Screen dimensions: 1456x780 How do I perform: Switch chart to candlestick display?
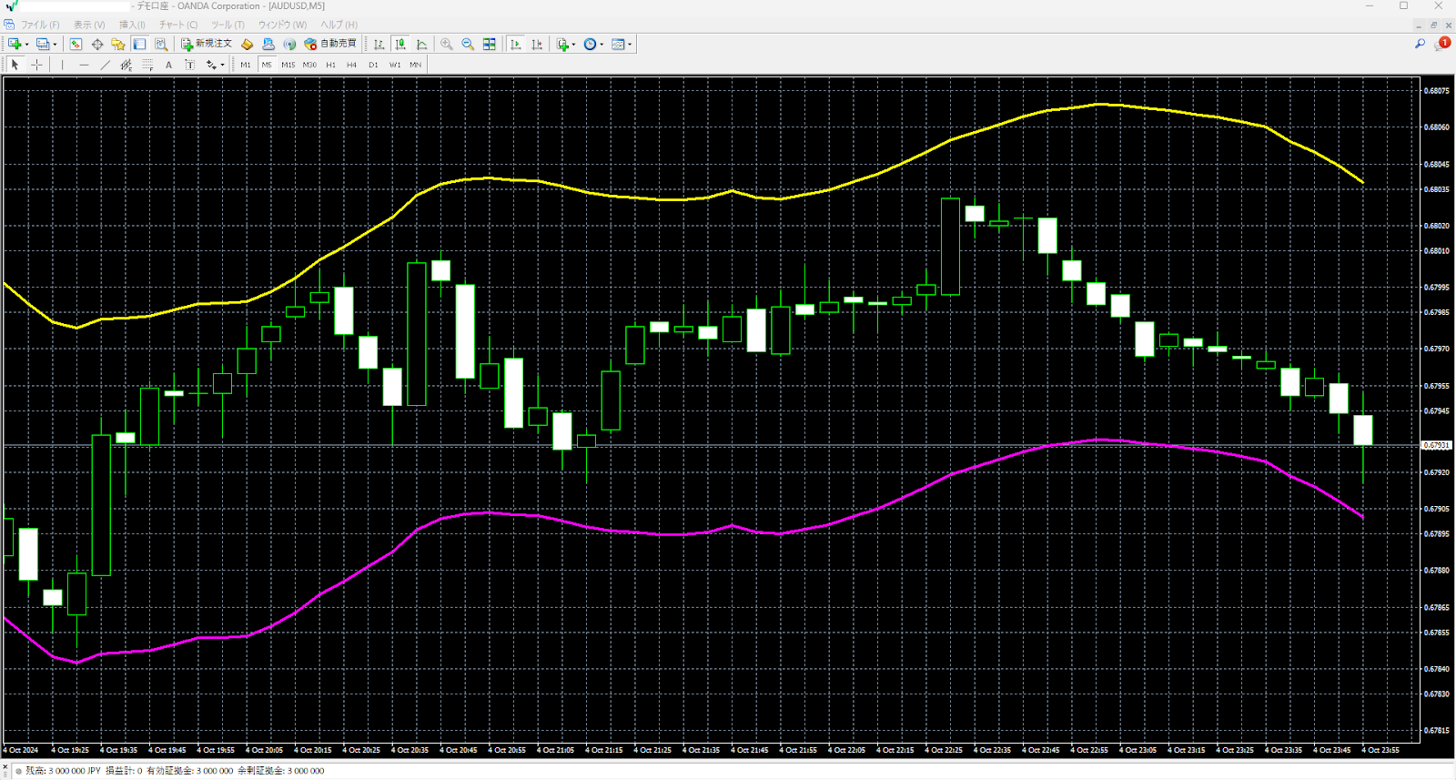tap(400, 44)
